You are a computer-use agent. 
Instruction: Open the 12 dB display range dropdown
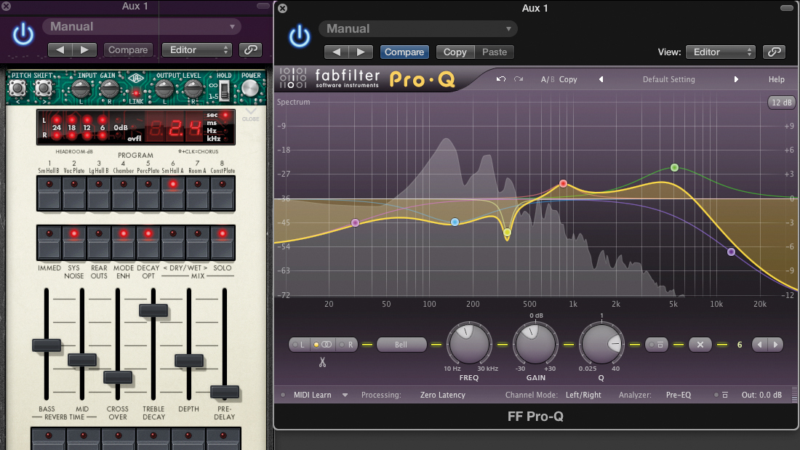781,102
